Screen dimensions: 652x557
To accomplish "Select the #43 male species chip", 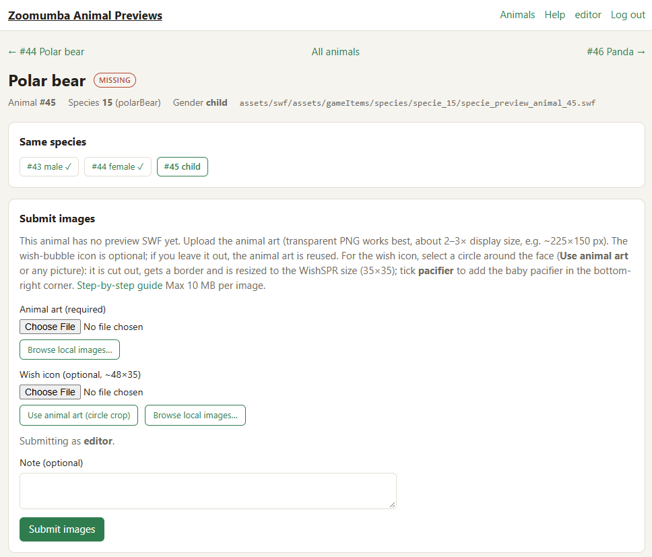I will click(x=49, y=166).
